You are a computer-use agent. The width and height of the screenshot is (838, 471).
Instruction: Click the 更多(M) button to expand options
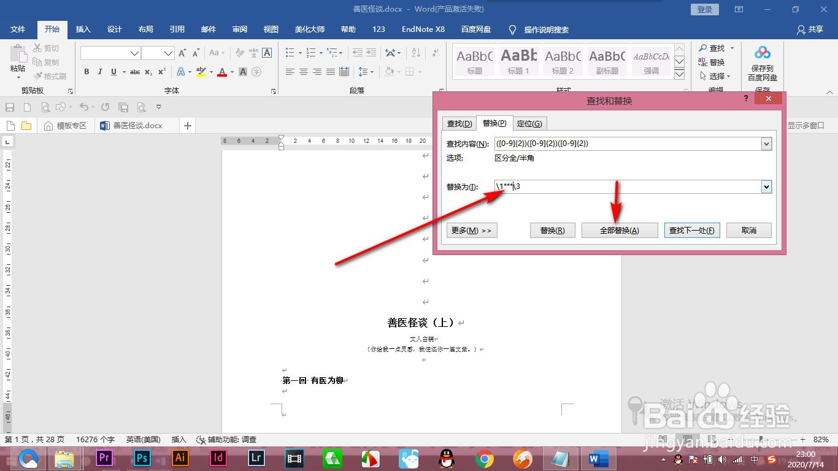pos(471,230)
